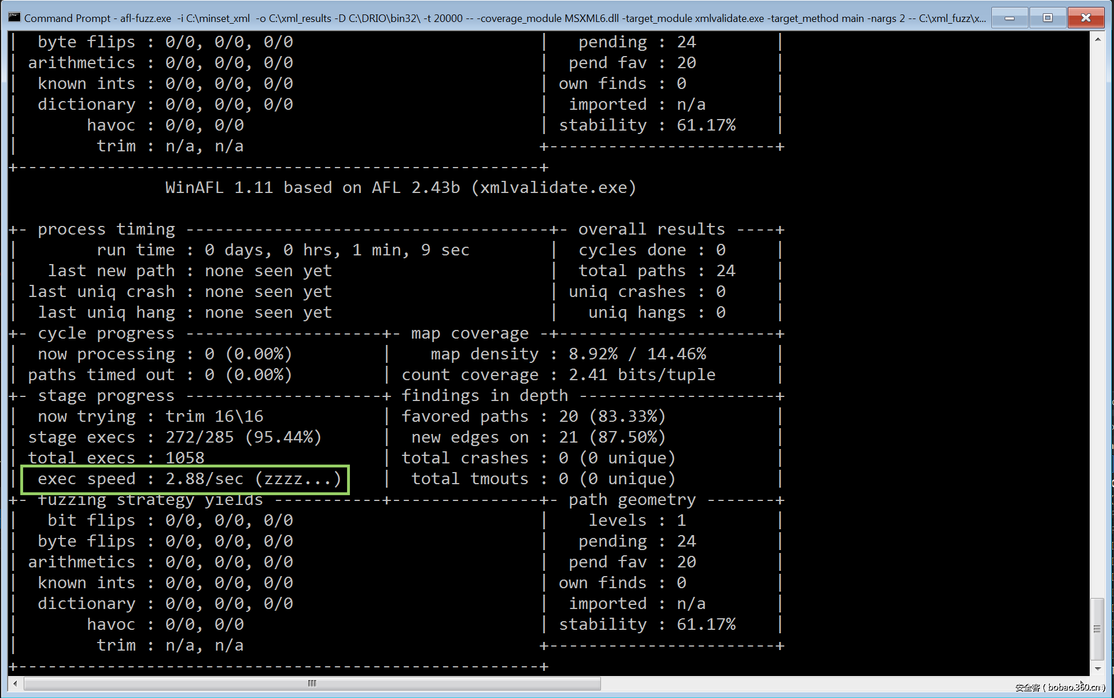This screenshot has height=698, width=1114.
Task: Click the 'path geometry' section header
Action: [632, 500]
